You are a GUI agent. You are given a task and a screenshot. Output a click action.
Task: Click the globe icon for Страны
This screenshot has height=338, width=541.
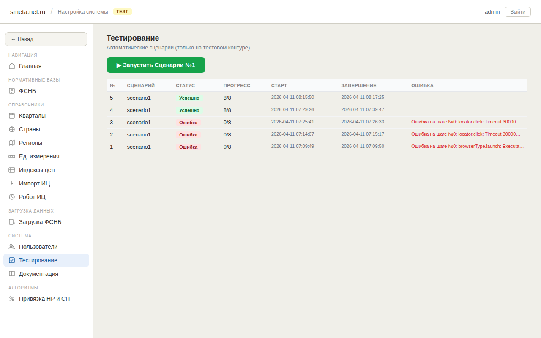[12, 129]
